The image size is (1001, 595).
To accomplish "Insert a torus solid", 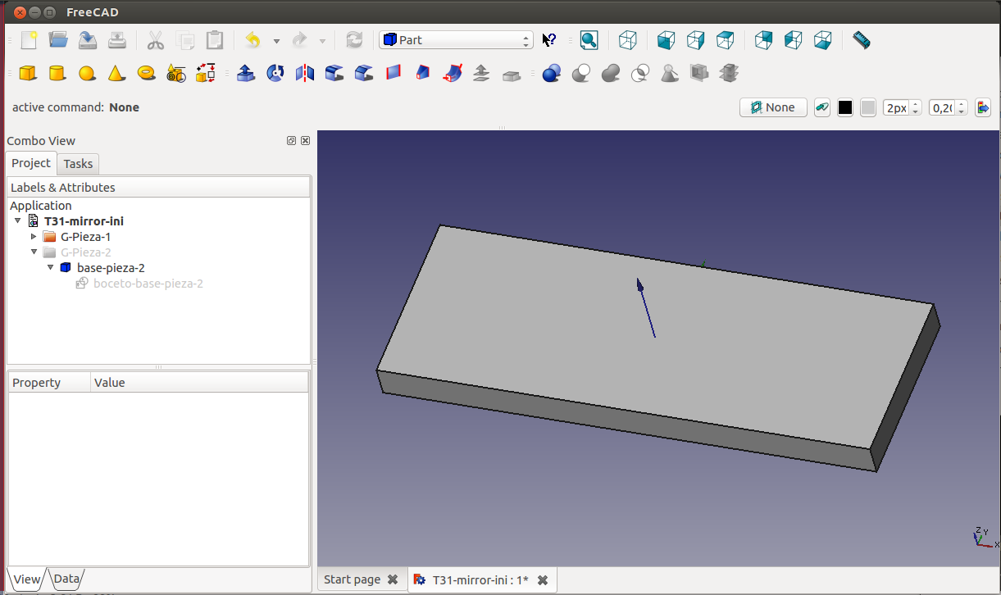I will tap(147, 74).
